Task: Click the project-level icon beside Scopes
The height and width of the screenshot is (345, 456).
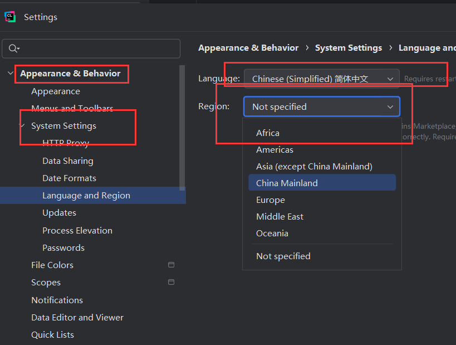Action: (171, 283)
